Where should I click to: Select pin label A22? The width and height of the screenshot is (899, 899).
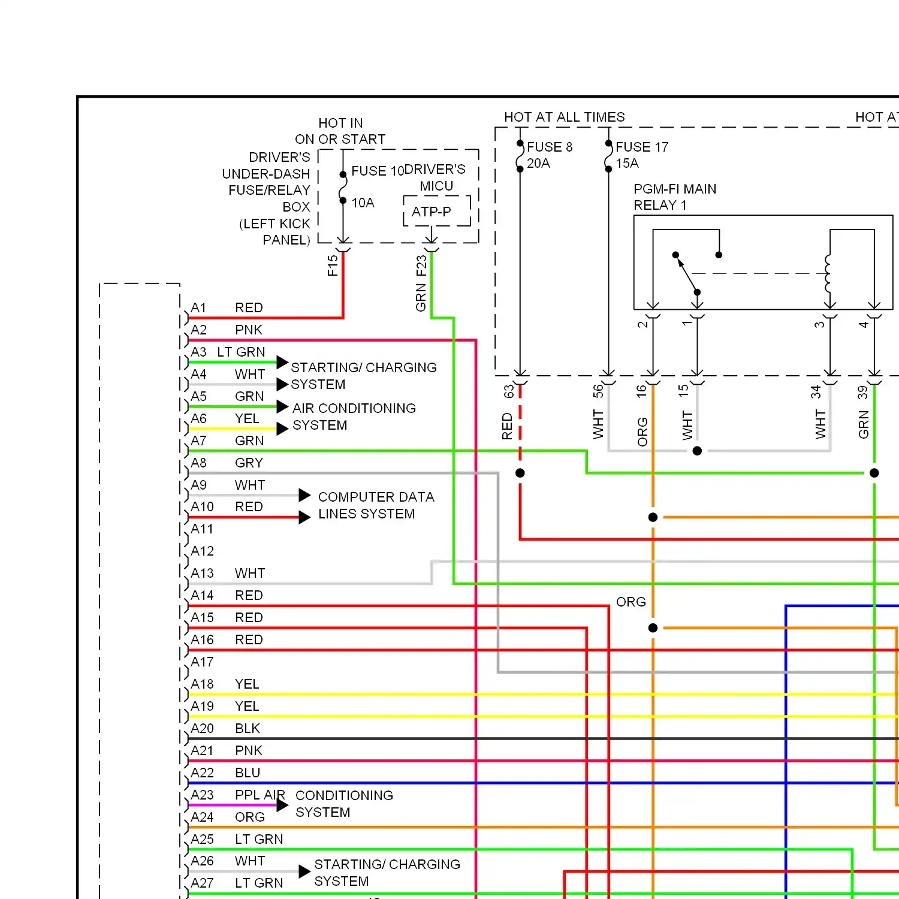tap(202, 773)
